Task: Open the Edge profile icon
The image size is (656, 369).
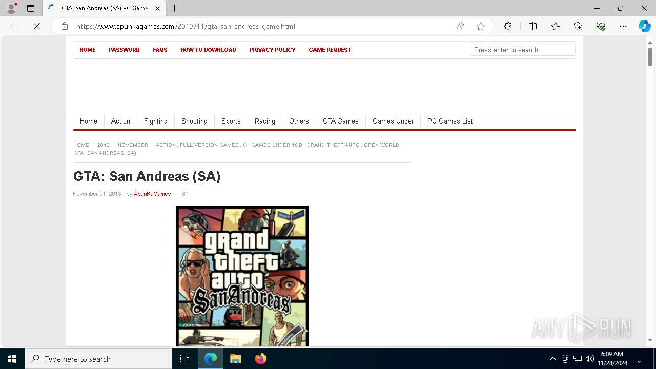Action: (11, 8)
